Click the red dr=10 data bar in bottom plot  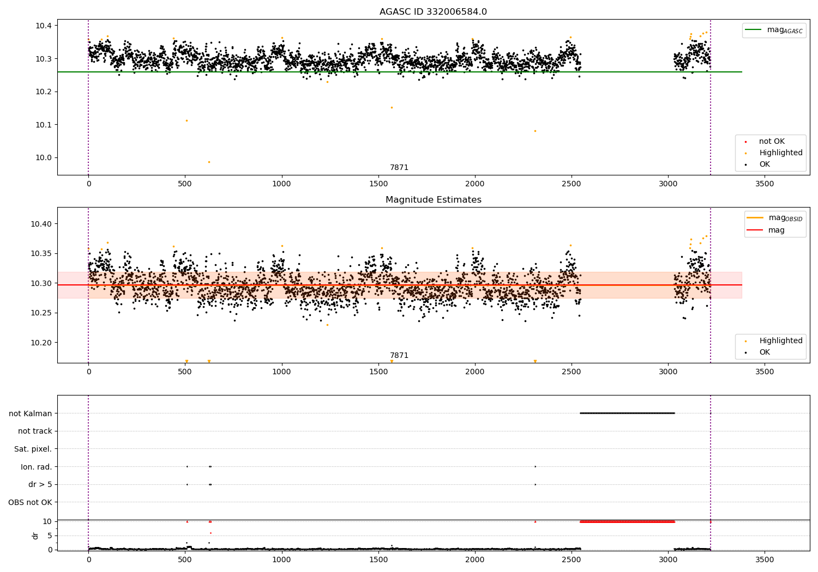(x=627, y=522)
